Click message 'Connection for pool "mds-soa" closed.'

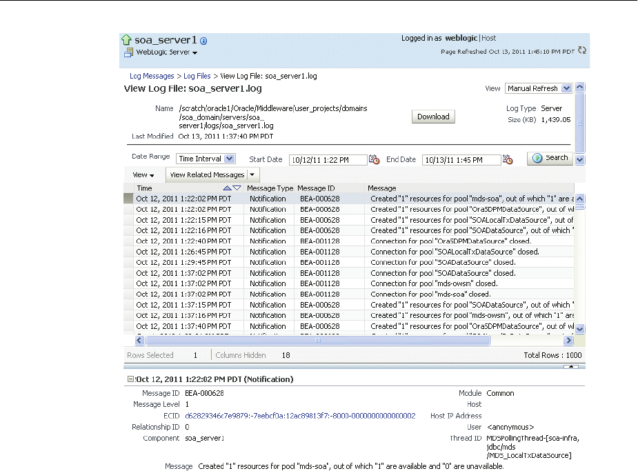pyautogui.click(x=431, y=294)
